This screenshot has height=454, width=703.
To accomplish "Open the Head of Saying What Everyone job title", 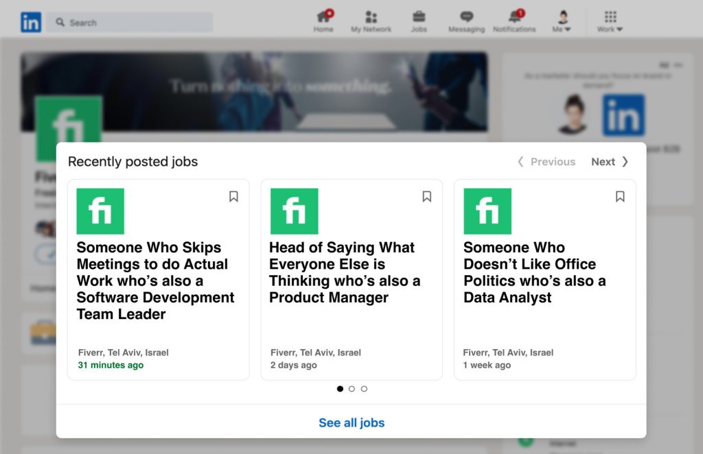I will [345, 272].
